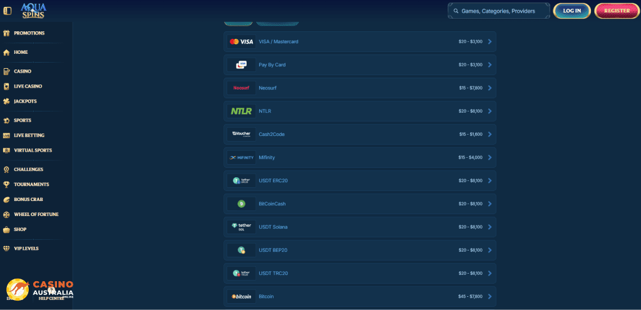The image size is (641, 310).
Task: Click the NTLR green logo
Action: [242, 111]
